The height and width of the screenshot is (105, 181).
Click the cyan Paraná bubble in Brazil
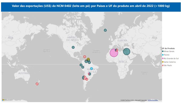(92, 69)
